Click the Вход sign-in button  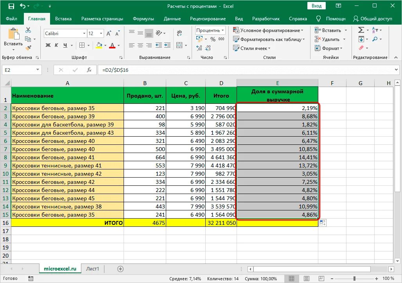[316, 6]
